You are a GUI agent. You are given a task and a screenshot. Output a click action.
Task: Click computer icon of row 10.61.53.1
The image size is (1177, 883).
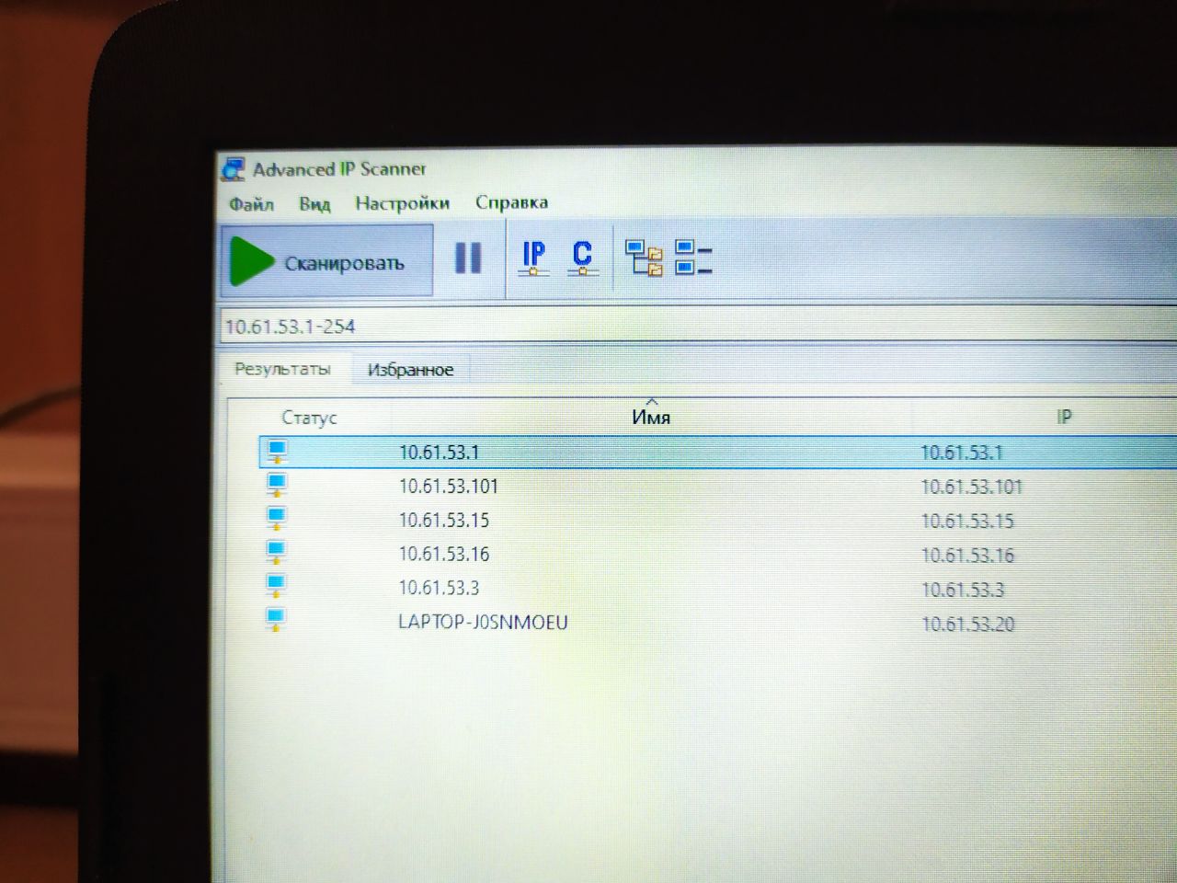click(x=276, y=452)
